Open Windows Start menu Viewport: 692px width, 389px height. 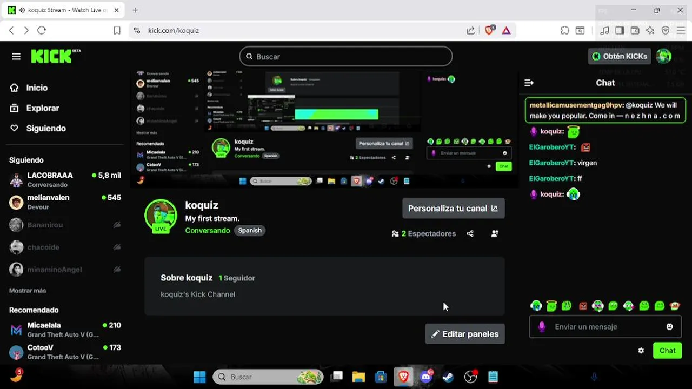[199, 377]
